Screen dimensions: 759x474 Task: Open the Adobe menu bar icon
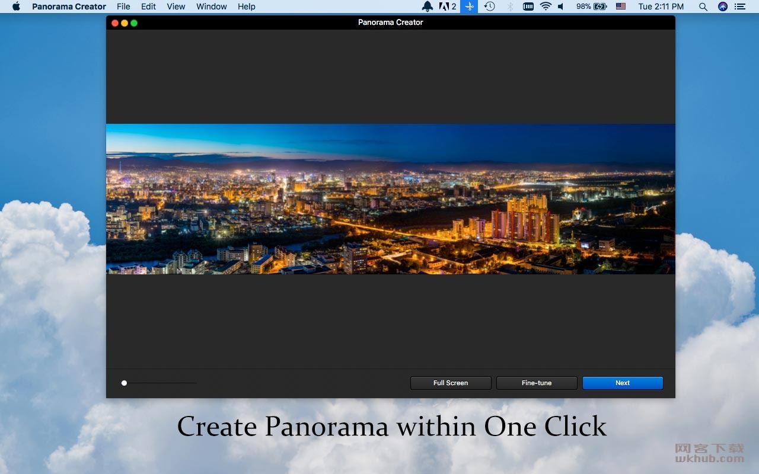[x=448, y=7]
